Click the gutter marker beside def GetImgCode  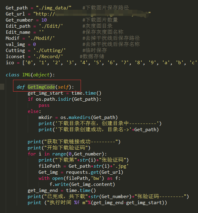[2, 87]
